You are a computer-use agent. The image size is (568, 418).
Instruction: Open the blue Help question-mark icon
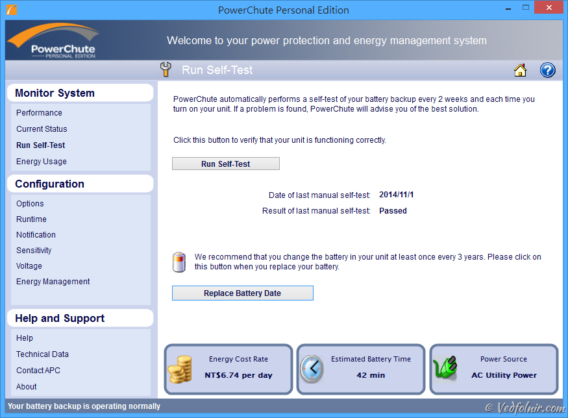point(547,70)
